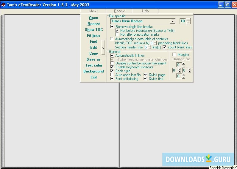Viewport: 237px width, 169px height.
Task: Click the bottom margin value field
Action: click(179, 76)
